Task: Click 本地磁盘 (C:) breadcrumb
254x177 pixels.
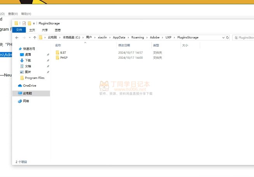Action: click(71, 37)
